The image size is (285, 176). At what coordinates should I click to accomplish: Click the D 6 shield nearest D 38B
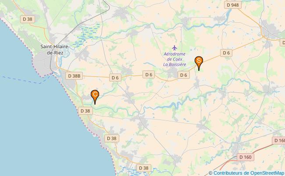(115, 77)
